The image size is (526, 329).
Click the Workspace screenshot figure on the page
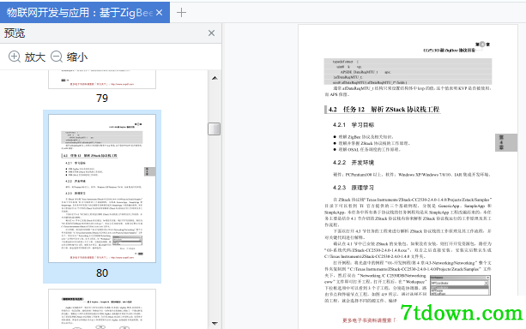point(460,285)
